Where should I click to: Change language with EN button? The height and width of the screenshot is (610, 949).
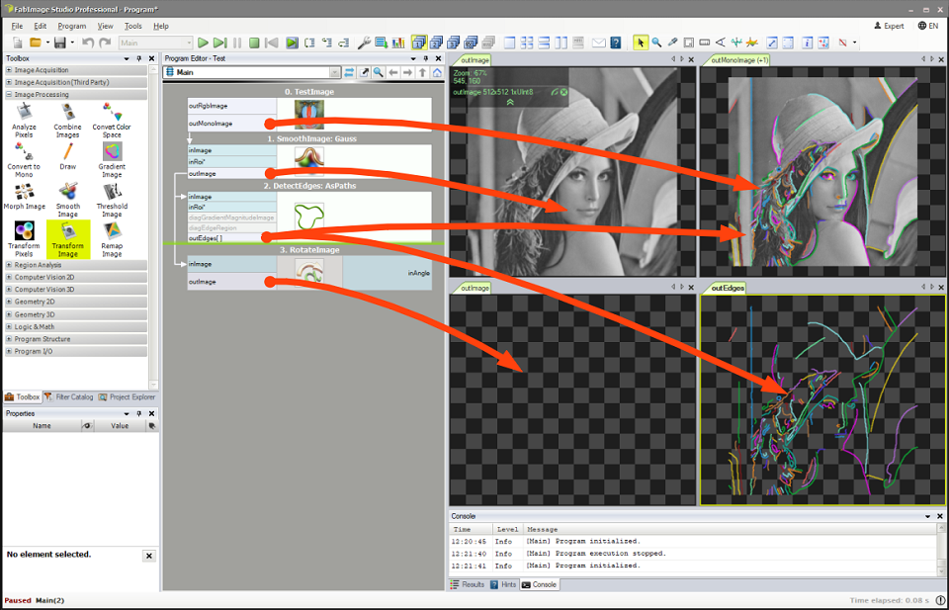(928, 26)
